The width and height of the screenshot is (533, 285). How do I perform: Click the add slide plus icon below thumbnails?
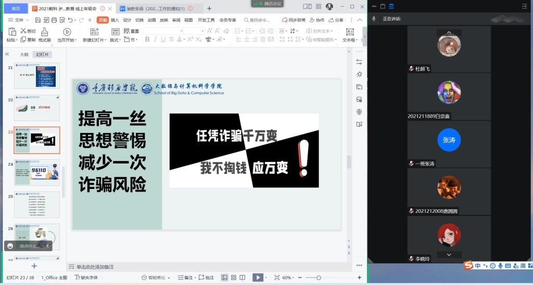pyautogui.click(x=34, y=266)
